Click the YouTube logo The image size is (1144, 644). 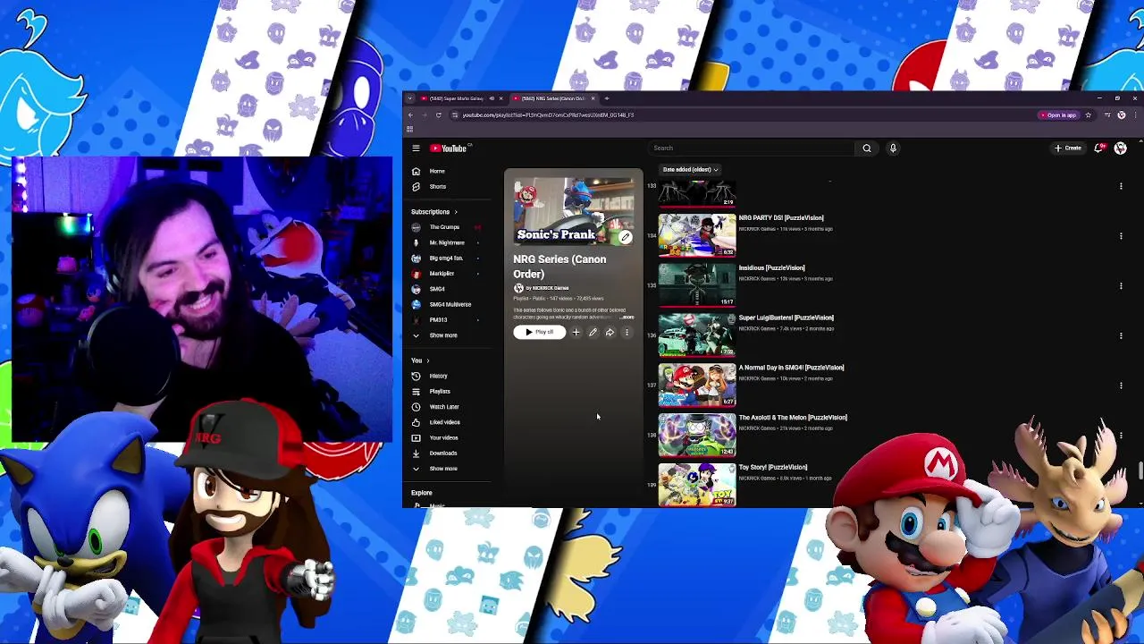(450, 148)
